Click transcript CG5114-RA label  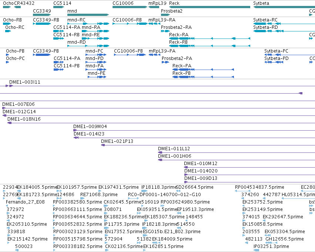pyautogui.click(x=67, y=27)
